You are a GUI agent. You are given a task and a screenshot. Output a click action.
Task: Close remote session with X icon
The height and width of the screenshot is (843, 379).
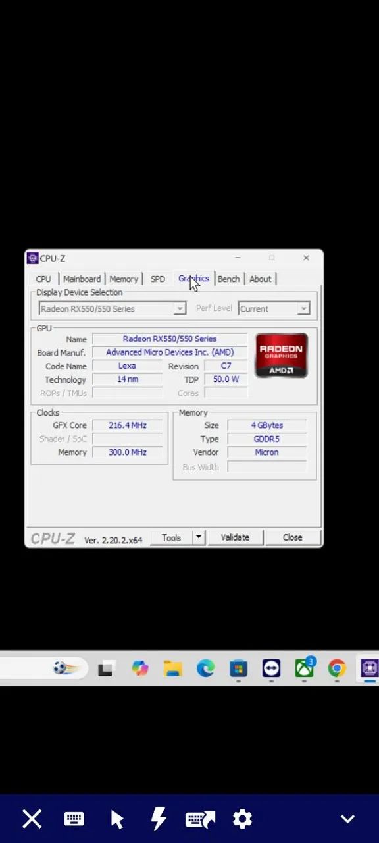click(x=32, y=819)
